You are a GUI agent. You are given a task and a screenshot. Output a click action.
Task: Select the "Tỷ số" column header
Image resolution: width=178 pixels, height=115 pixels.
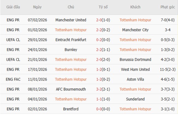click(103, 7)
